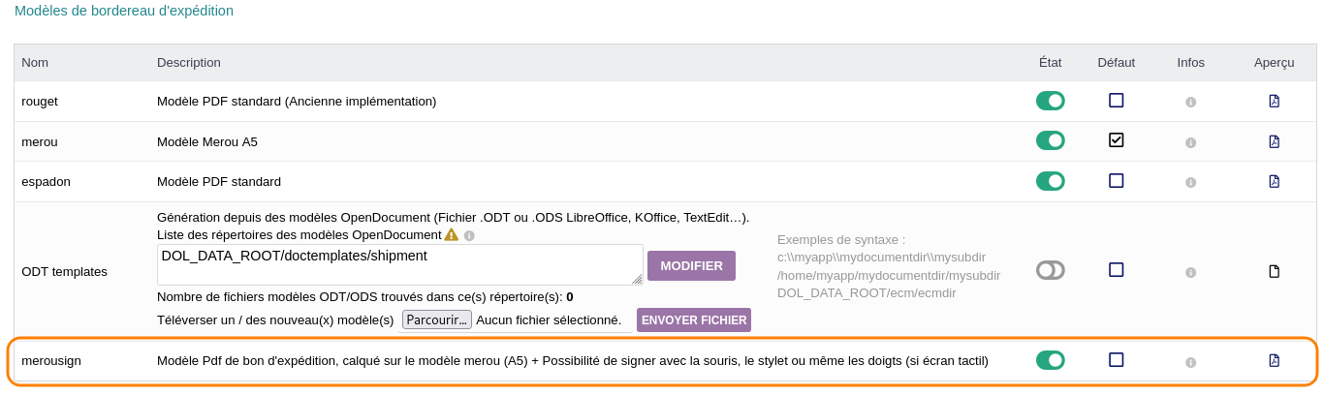
Task: Click info icon in merousign row
Action: [1190, 362]
